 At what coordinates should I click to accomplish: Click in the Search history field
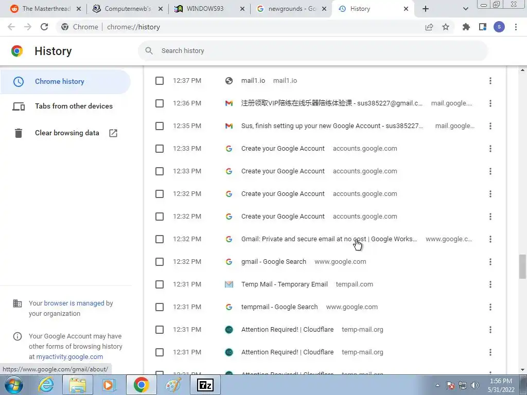(312, 51)
